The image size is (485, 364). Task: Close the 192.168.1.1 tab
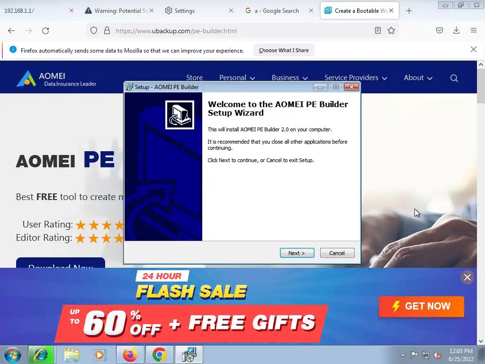pos(72,10)
